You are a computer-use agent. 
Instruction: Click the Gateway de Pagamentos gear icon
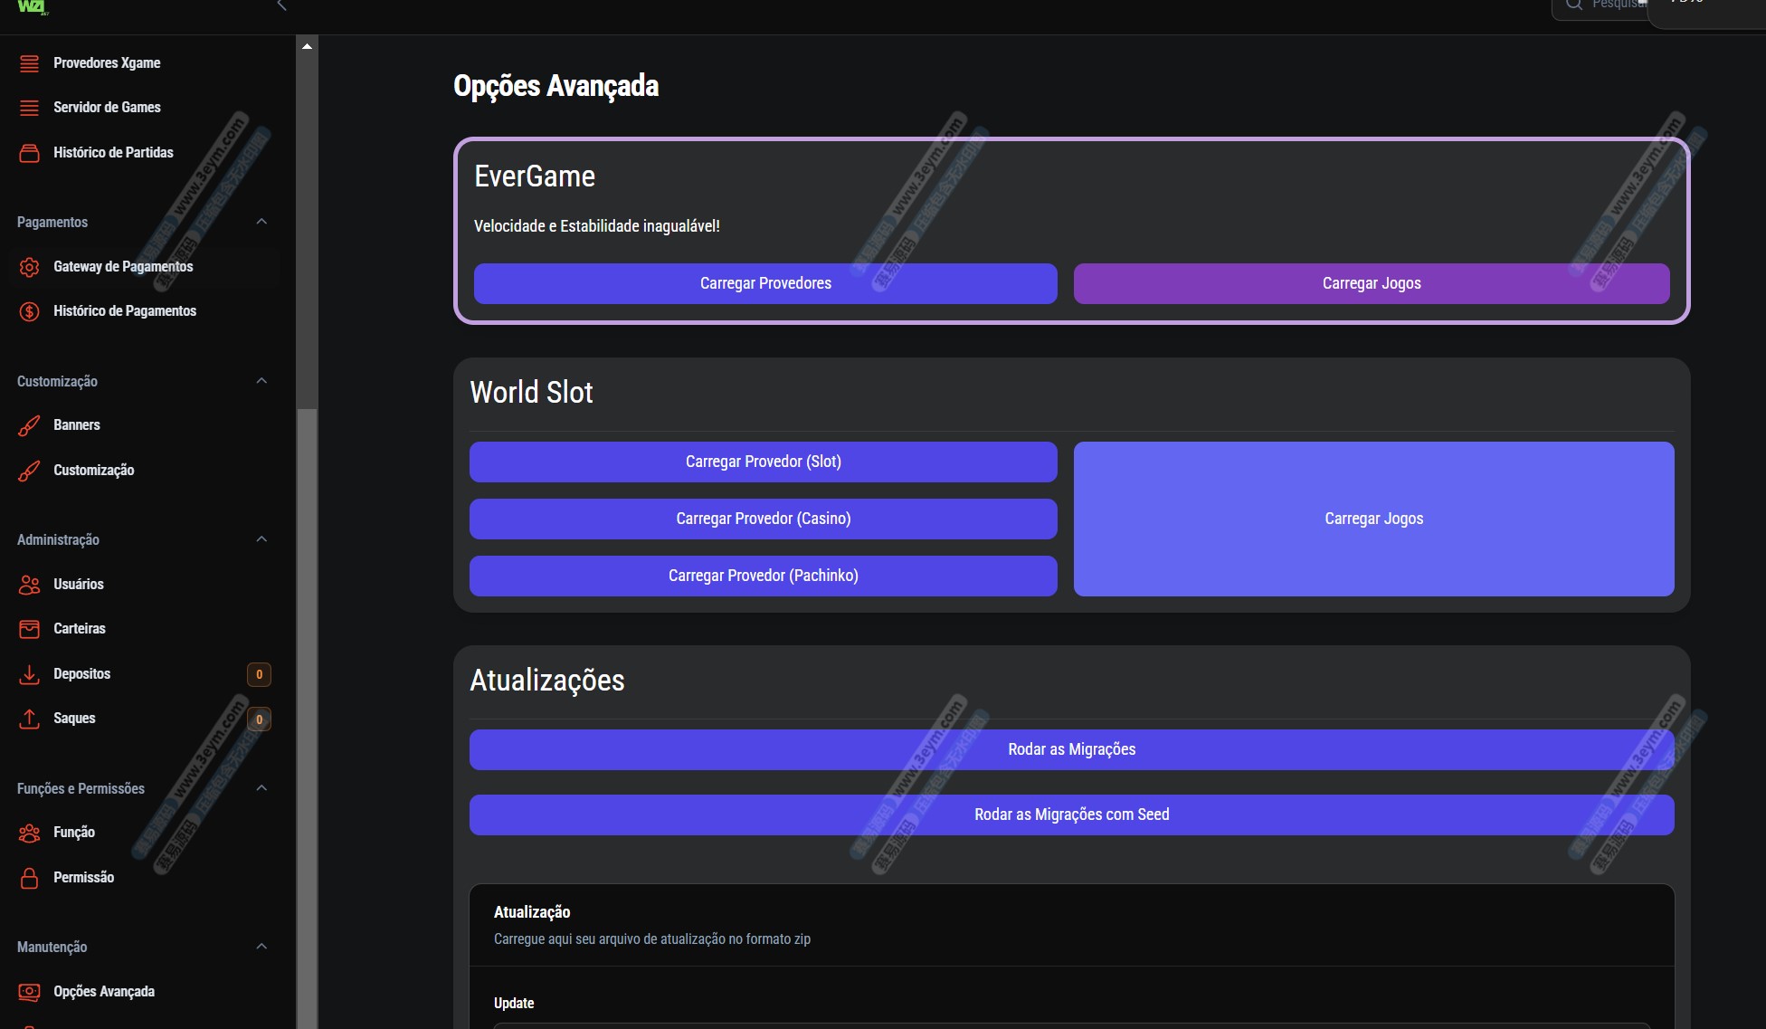coord(29,267)
